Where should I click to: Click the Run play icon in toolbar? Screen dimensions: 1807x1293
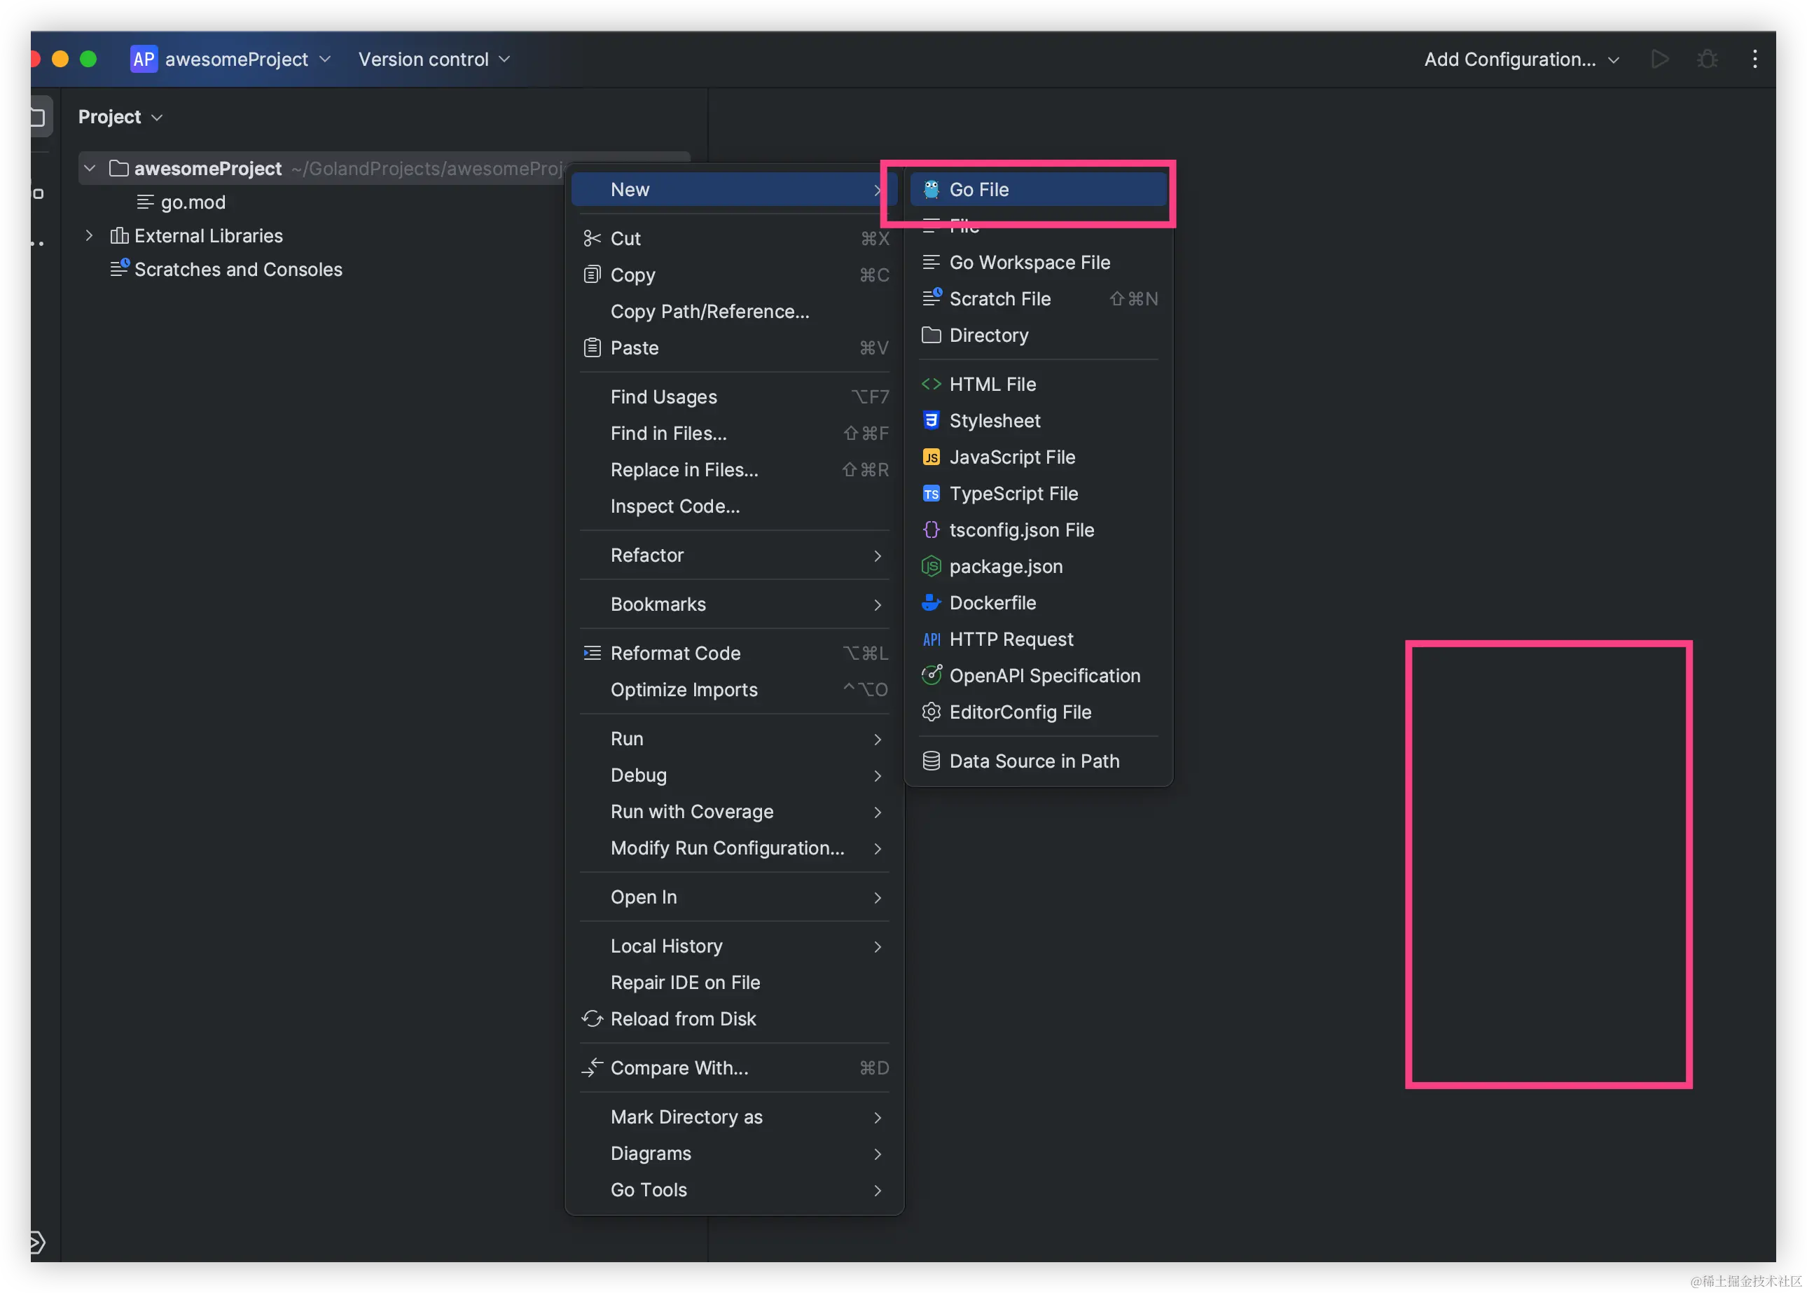point(1660,59)
